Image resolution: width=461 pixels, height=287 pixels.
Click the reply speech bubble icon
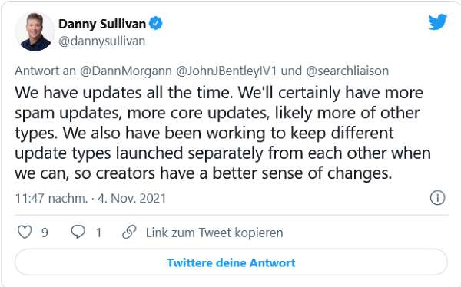(x=78, y=232)
